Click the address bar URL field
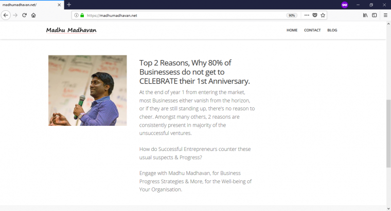This screenshot has height=211, width=391. (x=180, y=15)
